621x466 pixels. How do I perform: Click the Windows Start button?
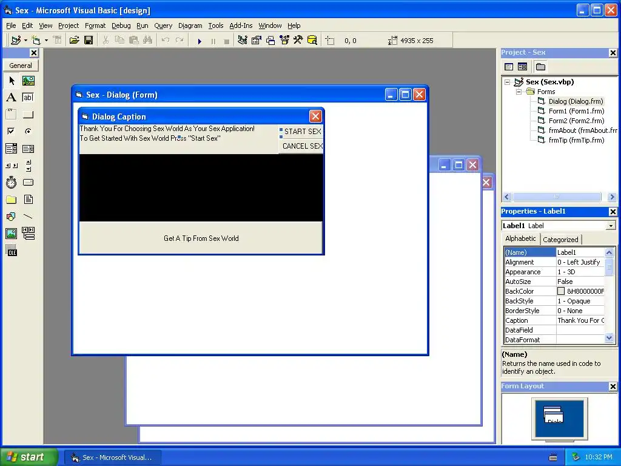click(x=29, y=457)
